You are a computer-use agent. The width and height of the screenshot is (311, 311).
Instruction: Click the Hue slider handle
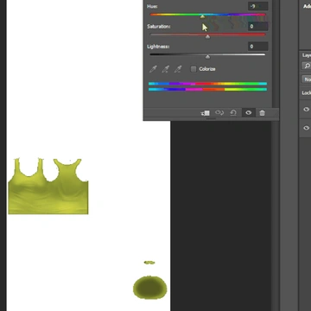[x=203, y=17]
